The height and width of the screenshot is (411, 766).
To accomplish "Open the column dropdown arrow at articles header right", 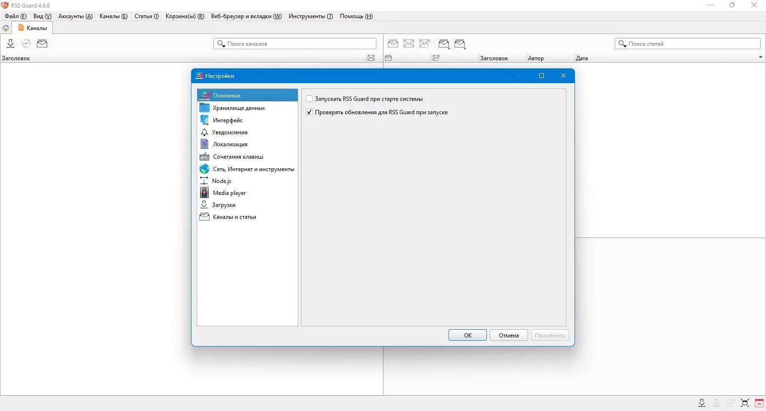I will click(x=761, y=57).
